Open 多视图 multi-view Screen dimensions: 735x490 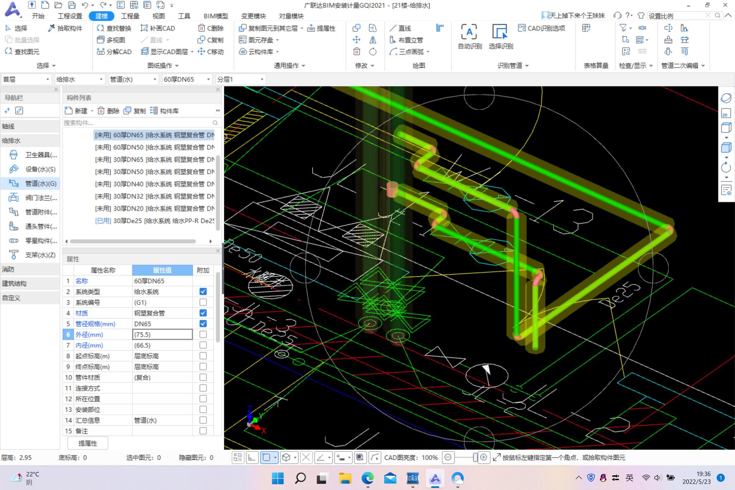[111, 40]
